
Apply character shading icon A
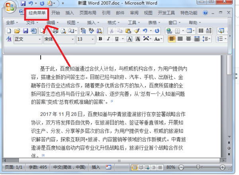pos(138,39)
